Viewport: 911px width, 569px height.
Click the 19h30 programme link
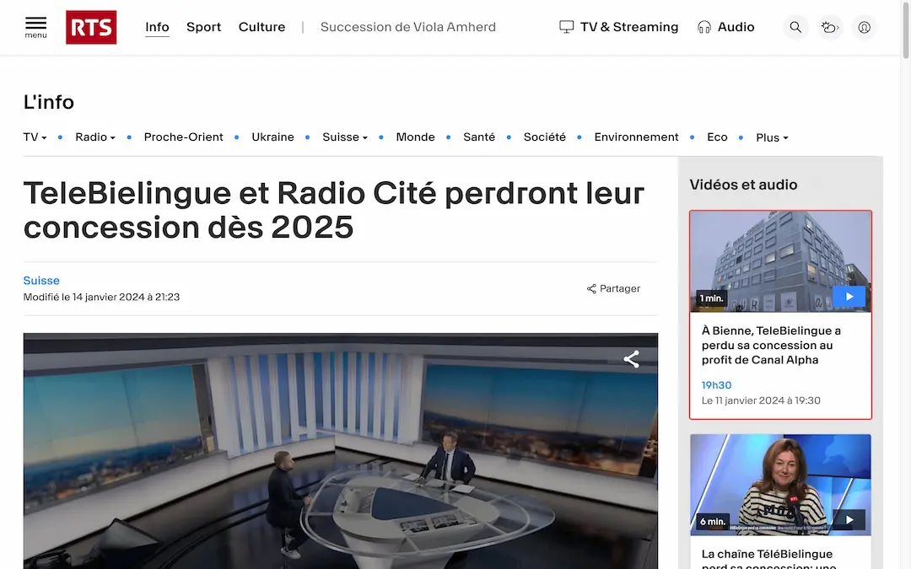[x=716, y=385]
